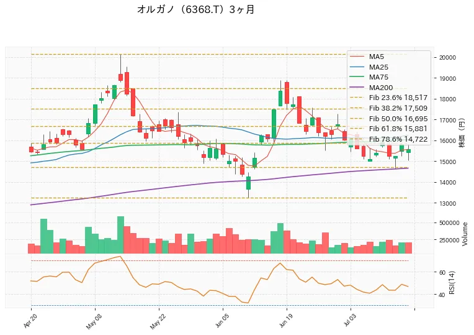Click the MA5 legend entry

(x=372, y=57)
